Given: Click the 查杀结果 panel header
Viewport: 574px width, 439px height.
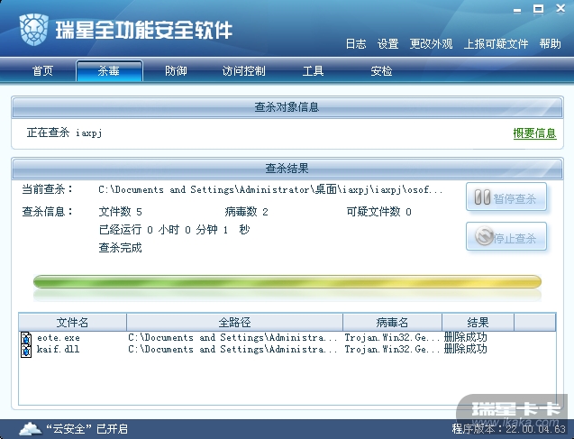Looking at the screenshot, I should click(287, 169).
